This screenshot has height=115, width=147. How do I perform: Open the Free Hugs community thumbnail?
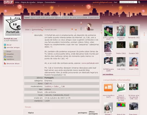pyautogui.click(x=134, y=106)
